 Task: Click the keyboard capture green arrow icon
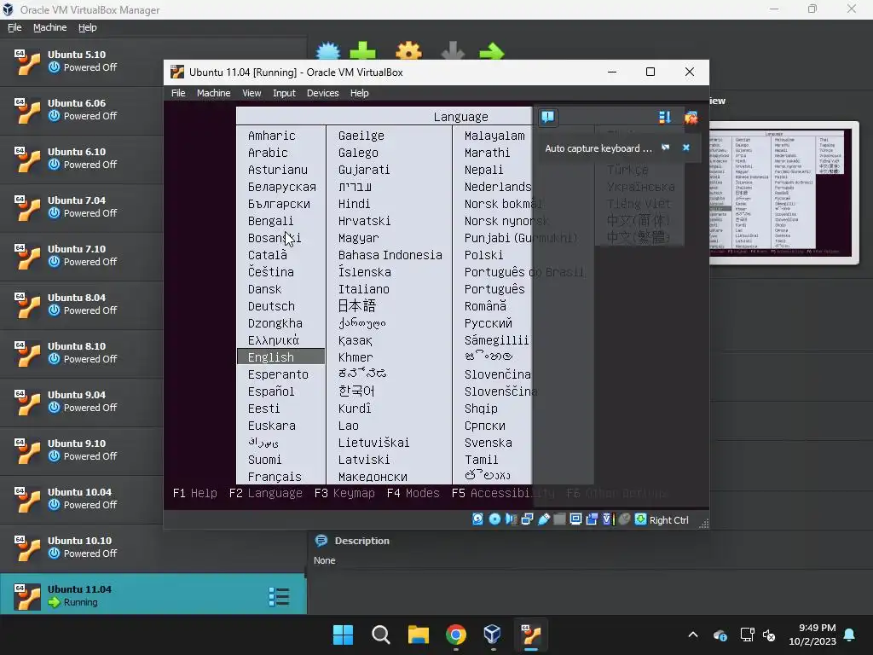(x=640, y=519)
